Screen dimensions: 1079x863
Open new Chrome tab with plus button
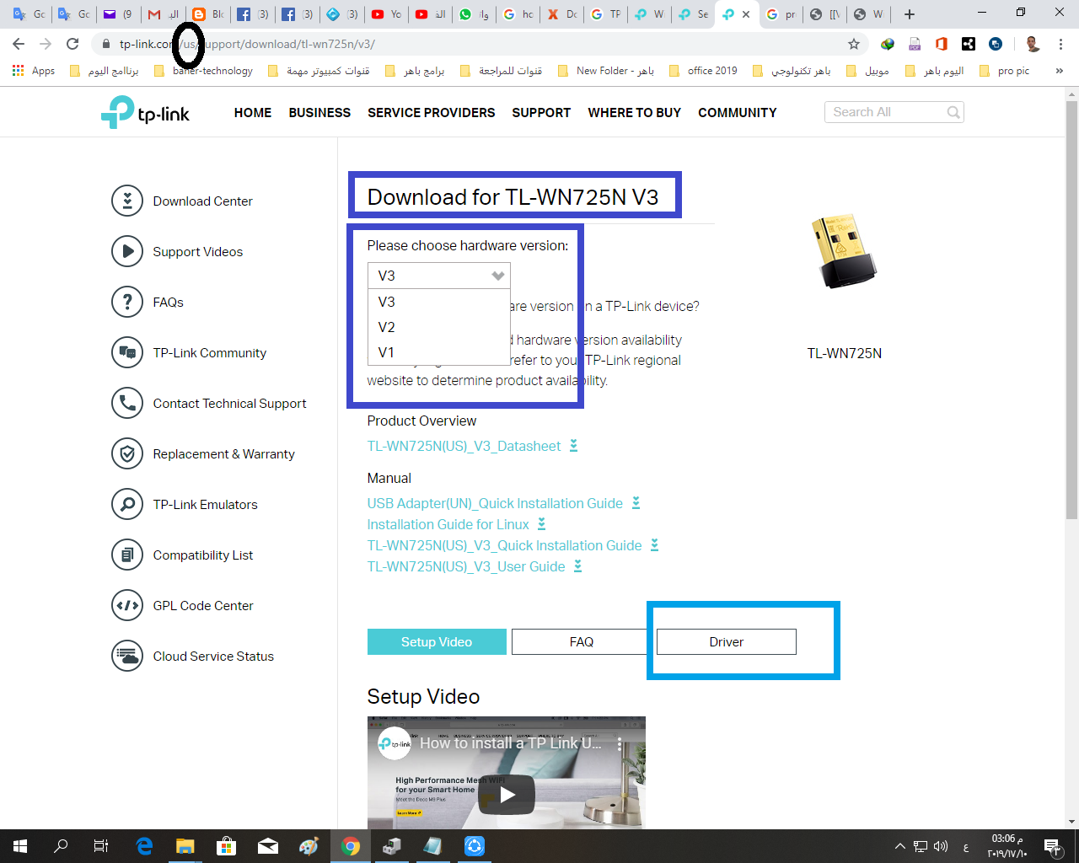pyautogui.click(x=909, y=14)
